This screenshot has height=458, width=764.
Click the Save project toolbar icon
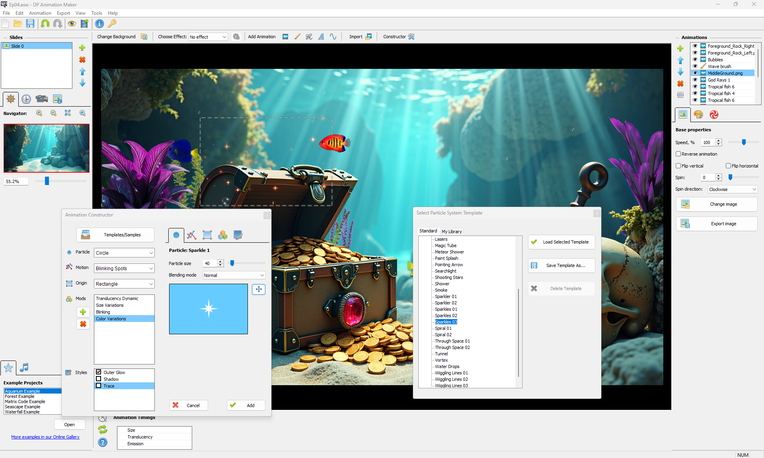pyautogui.click(x=30, y=24)
